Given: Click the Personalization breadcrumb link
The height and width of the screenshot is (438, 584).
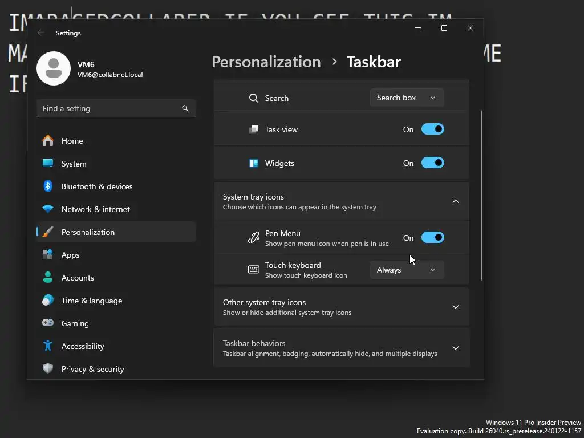Looking at the screenshot, I should [266, 62].
